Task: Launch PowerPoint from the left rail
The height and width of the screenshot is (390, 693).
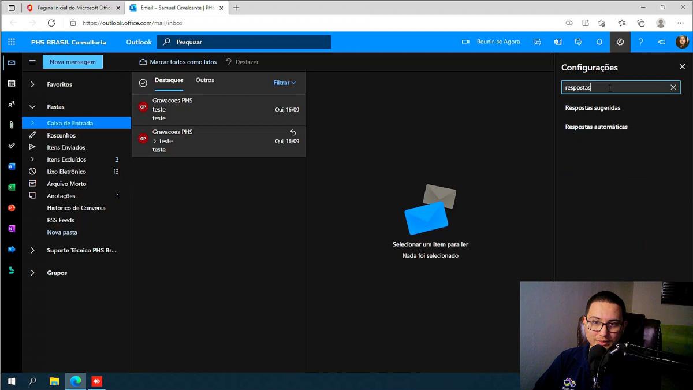Action: pyautogui.click(x=12, y=208)
